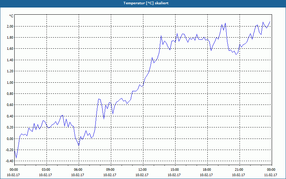Image resolution: width=286 pixels, height=179 pixels.
Task: Click the 10.02.17 date under 12:00
Action: [x=142, y=175]
